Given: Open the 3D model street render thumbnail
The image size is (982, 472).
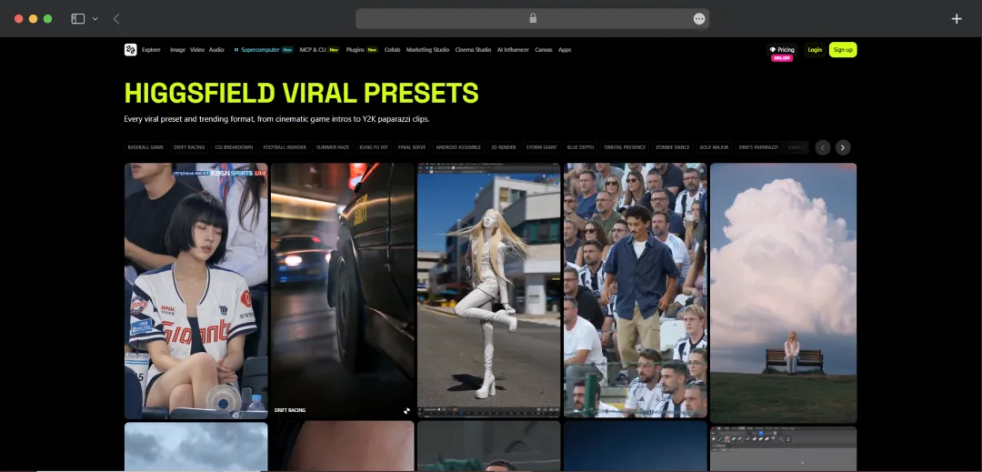Looking at the screenshot, I should (489, 290).
